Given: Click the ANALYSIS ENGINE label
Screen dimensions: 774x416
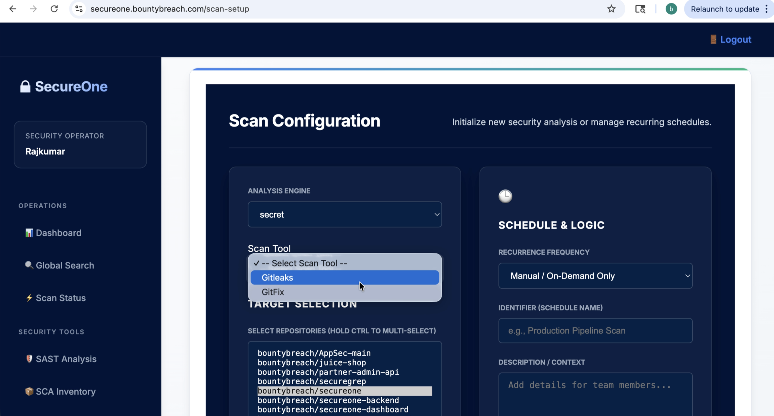Looking at the screenshot, I should coord(279,191).
